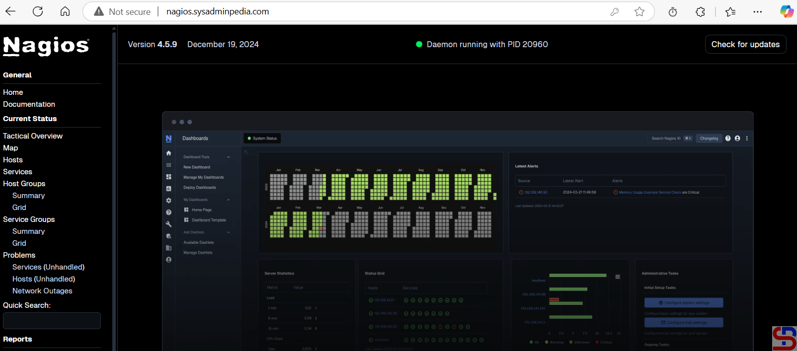Click the Nagios logo
The height and width of the screenshot is (351, 797).
[46, 46]
